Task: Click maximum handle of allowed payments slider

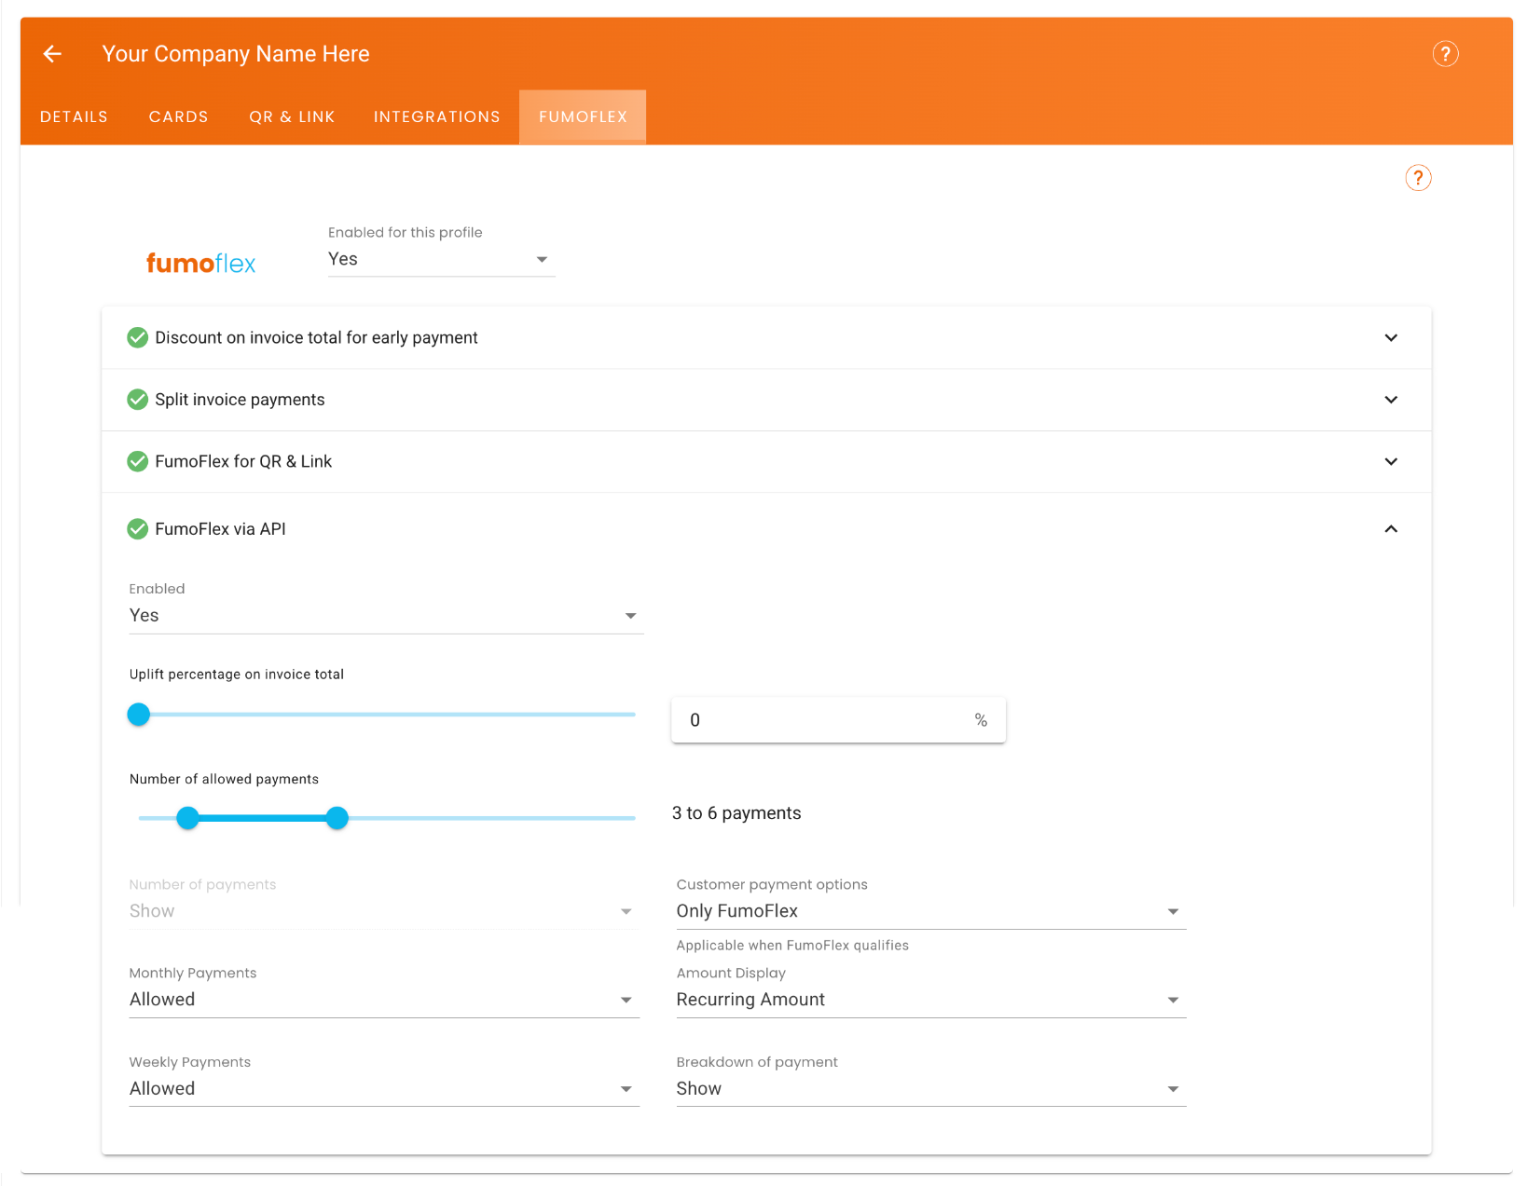Action: [337, 818]
